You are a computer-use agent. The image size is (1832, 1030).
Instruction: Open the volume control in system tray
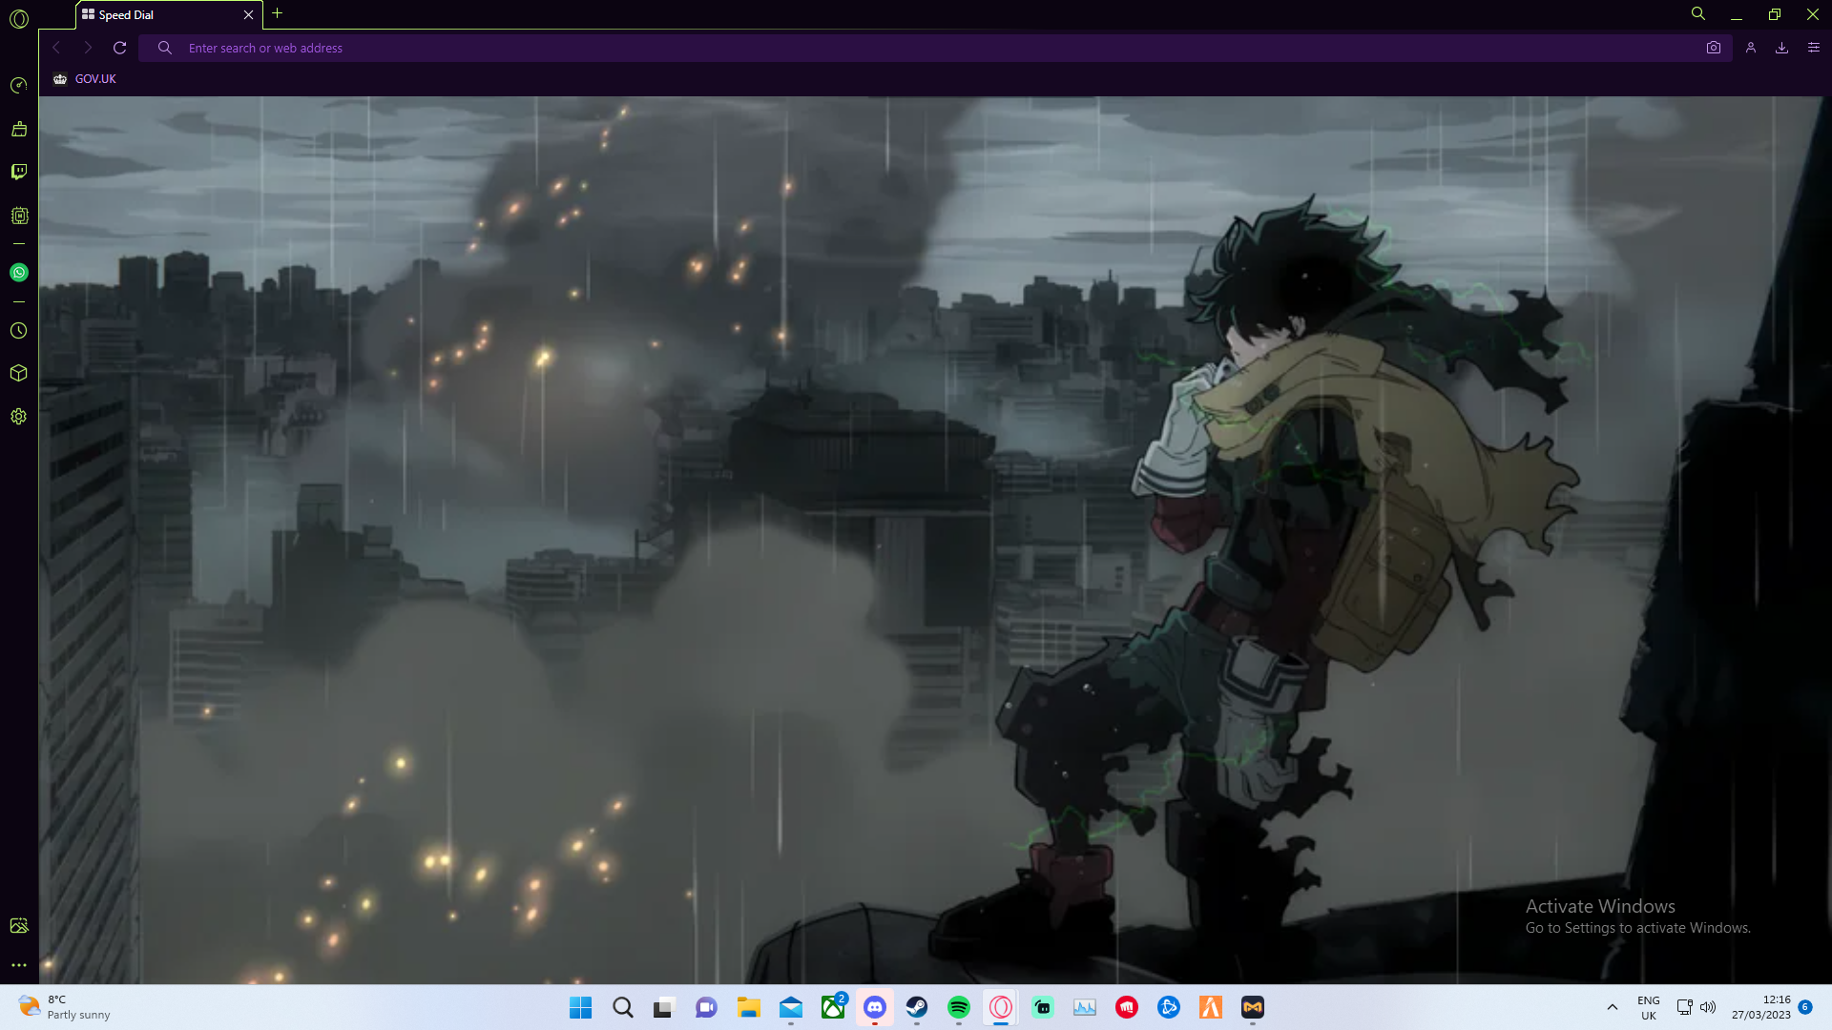1708,1007
